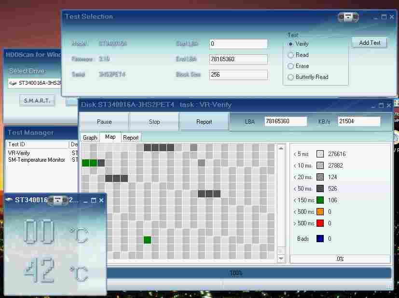Click the Report button beside Stop
This screenshot has height=298, width=399.
pyautogui.click(x=204, y=122)
